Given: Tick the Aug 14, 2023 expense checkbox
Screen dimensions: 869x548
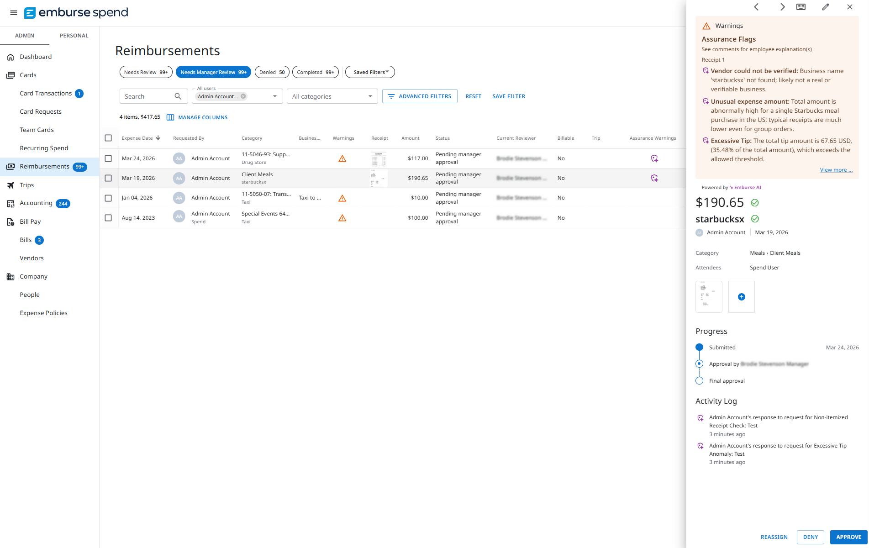Looking at the screenshot, I should (108, 218).
